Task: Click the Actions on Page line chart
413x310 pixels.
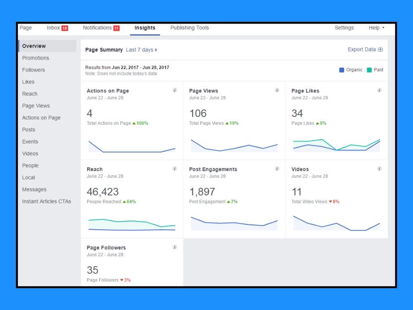Action: [x=132, y=146]
